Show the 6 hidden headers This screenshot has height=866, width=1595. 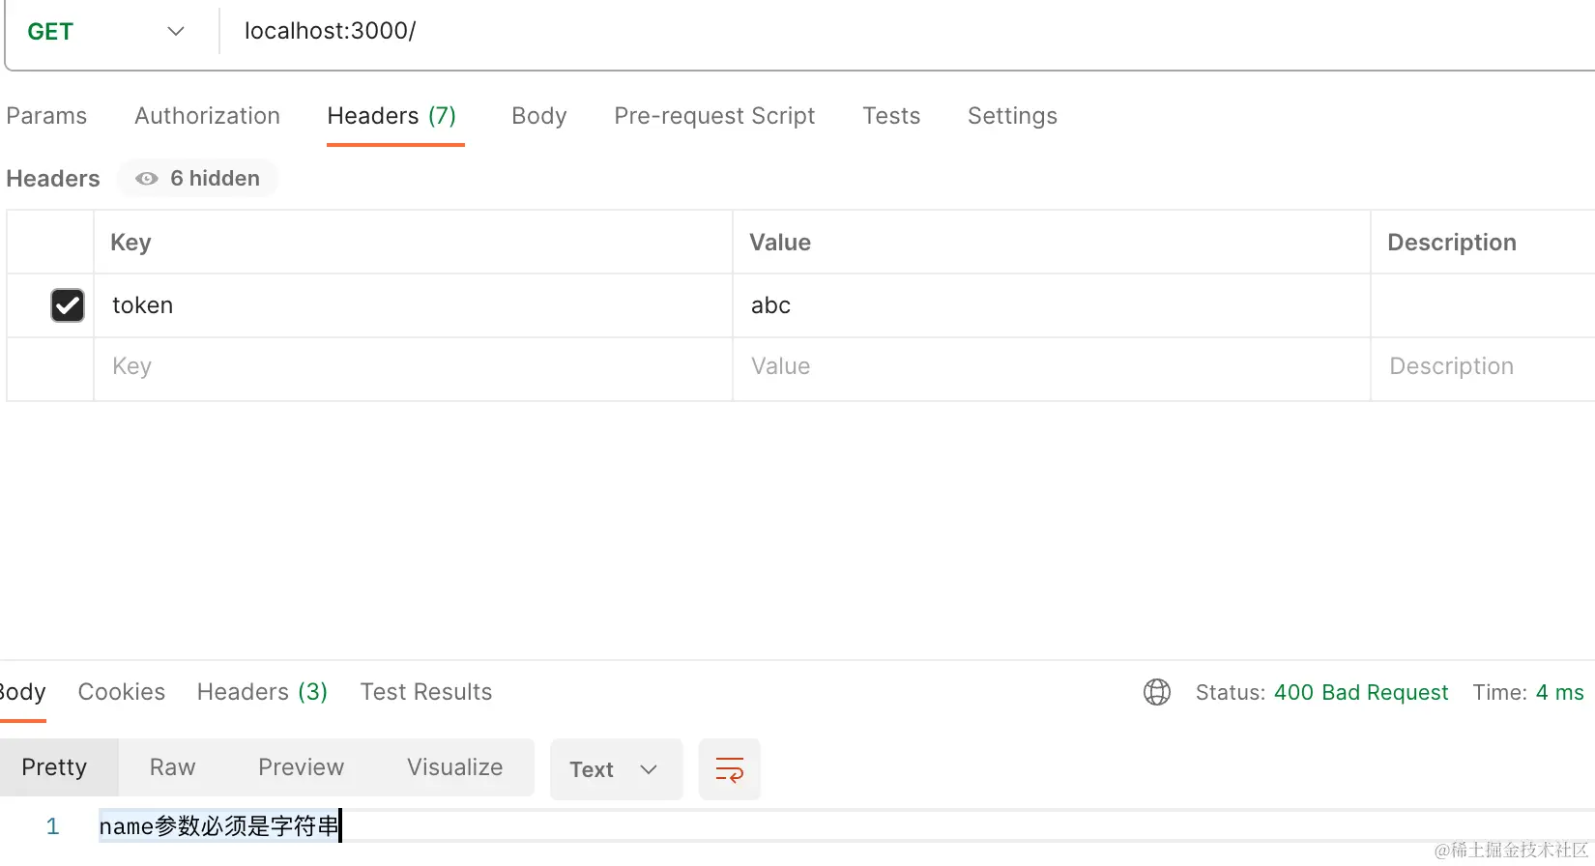pyautogui.click(x=199, y=179)
